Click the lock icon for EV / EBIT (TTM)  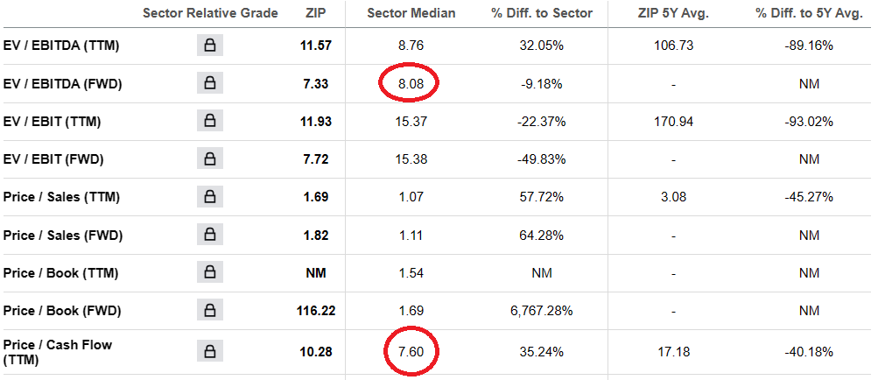[210, 121]
